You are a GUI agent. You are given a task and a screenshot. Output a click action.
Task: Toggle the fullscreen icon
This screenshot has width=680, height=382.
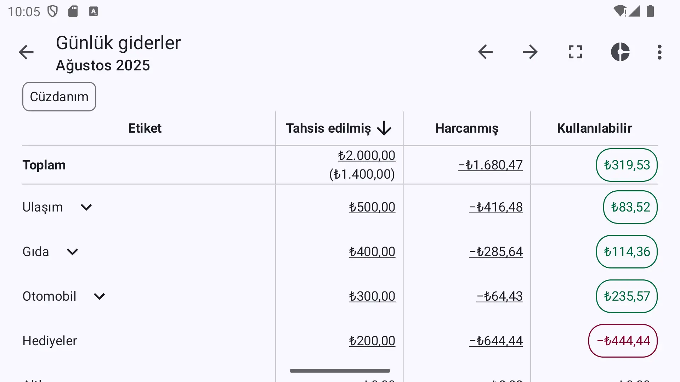point(575,52)
